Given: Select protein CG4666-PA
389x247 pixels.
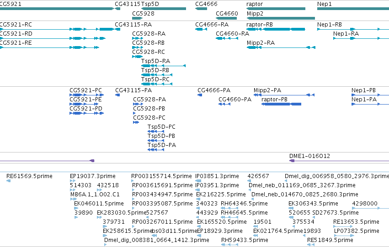Looking at the screenshot, I should 200,95.
